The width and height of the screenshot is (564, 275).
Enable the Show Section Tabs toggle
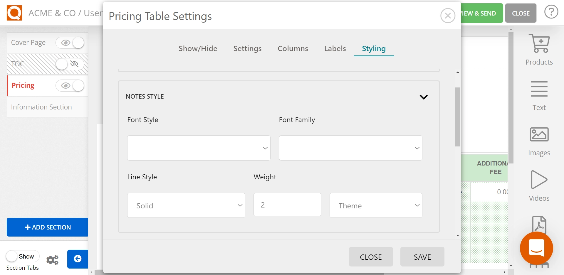click(22, 256)
